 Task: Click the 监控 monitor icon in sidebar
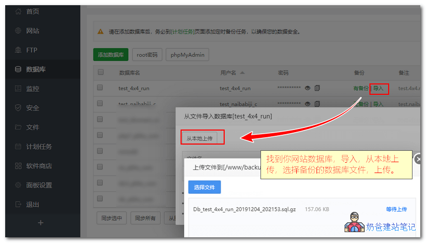[18, 89]
